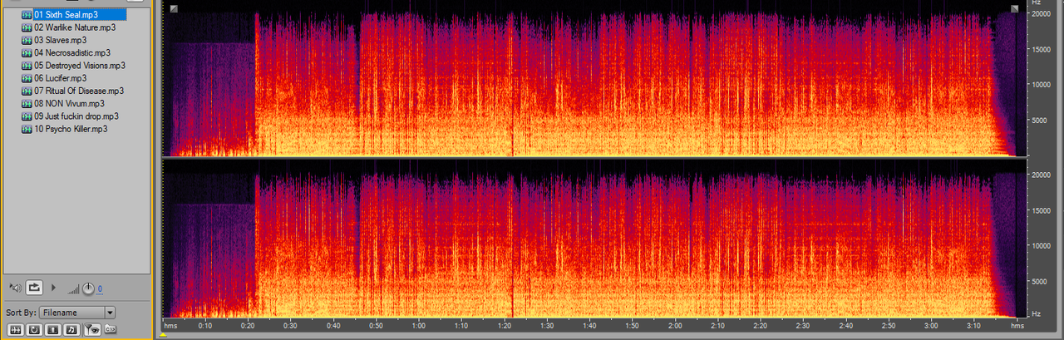1064x340 pixels.
Task: Click the preview volume knob
Action: (88, 288)
